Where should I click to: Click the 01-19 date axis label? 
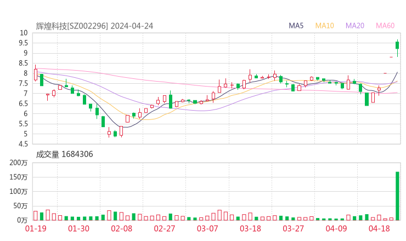(36, 228)
